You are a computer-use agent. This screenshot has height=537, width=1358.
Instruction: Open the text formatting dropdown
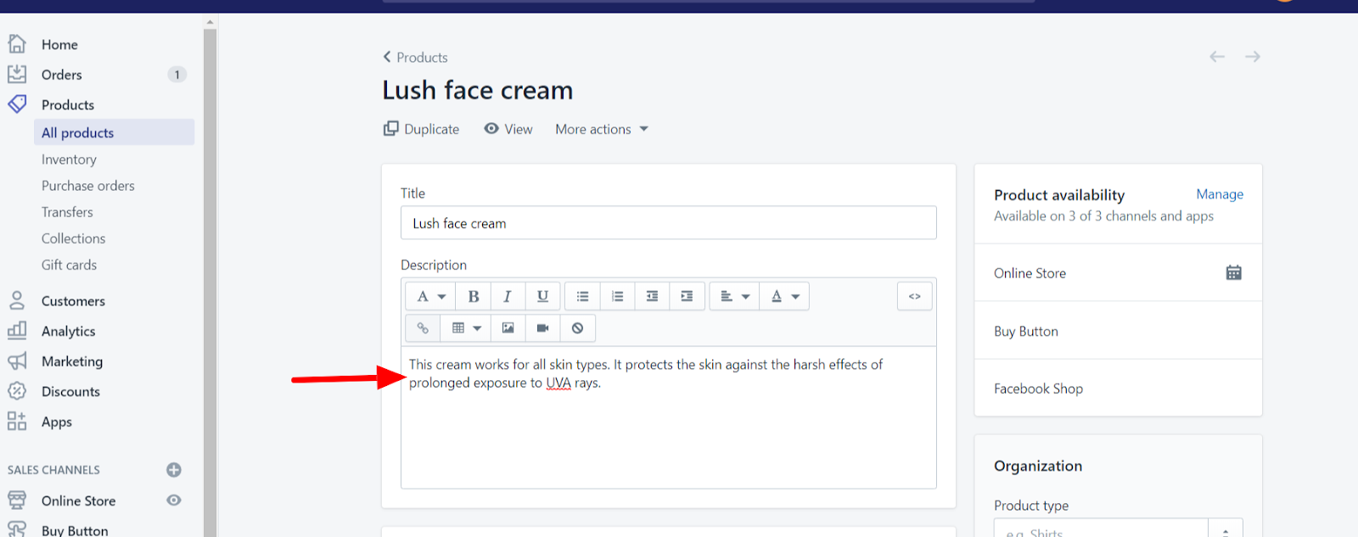coord(431,296)
